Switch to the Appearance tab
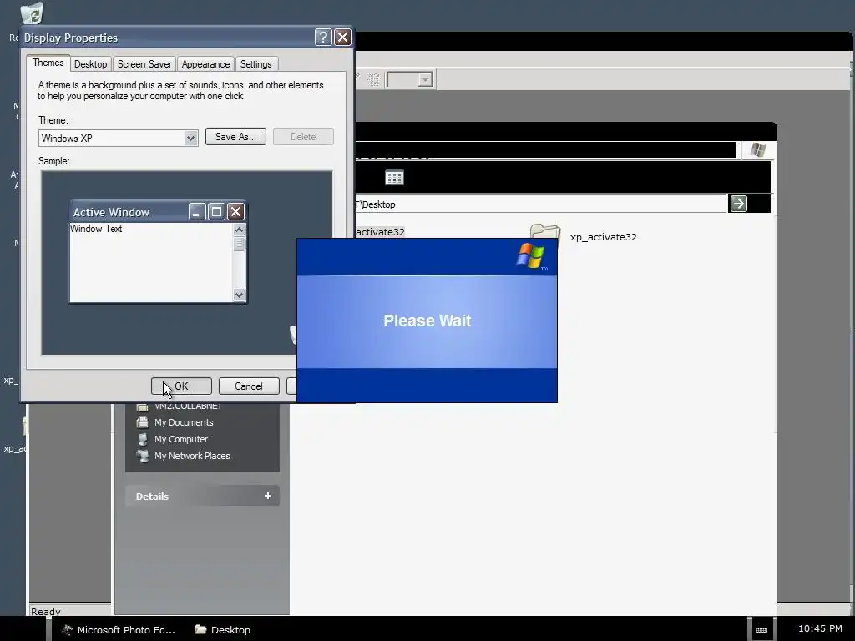 pyautogui.click(x=205, y=63)
